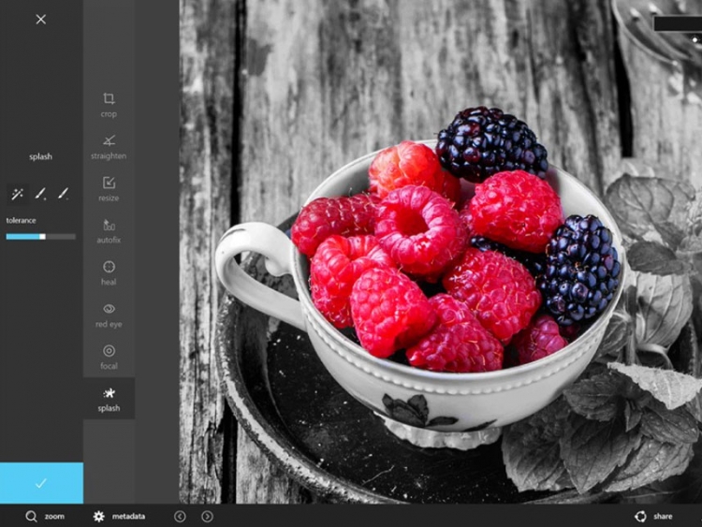
Task: Confirm the edit with the blue checkmark
Action: [x=41, y=483]
